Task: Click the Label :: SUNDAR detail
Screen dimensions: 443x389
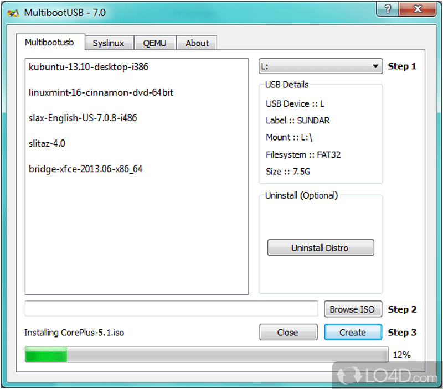Action: [x=298, y=121]
